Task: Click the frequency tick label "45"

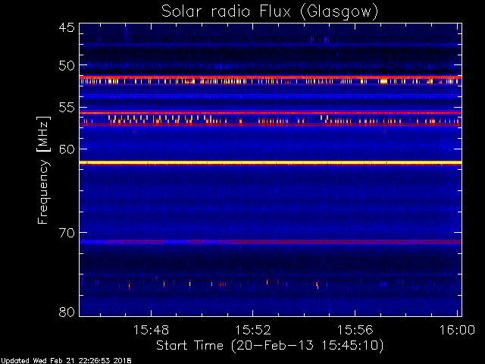Action: coord(67,27)
